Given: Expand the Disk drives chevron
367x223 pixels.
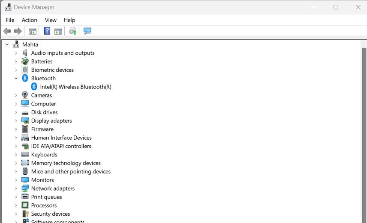Looking at the screenshot, I should click(16, 112).
